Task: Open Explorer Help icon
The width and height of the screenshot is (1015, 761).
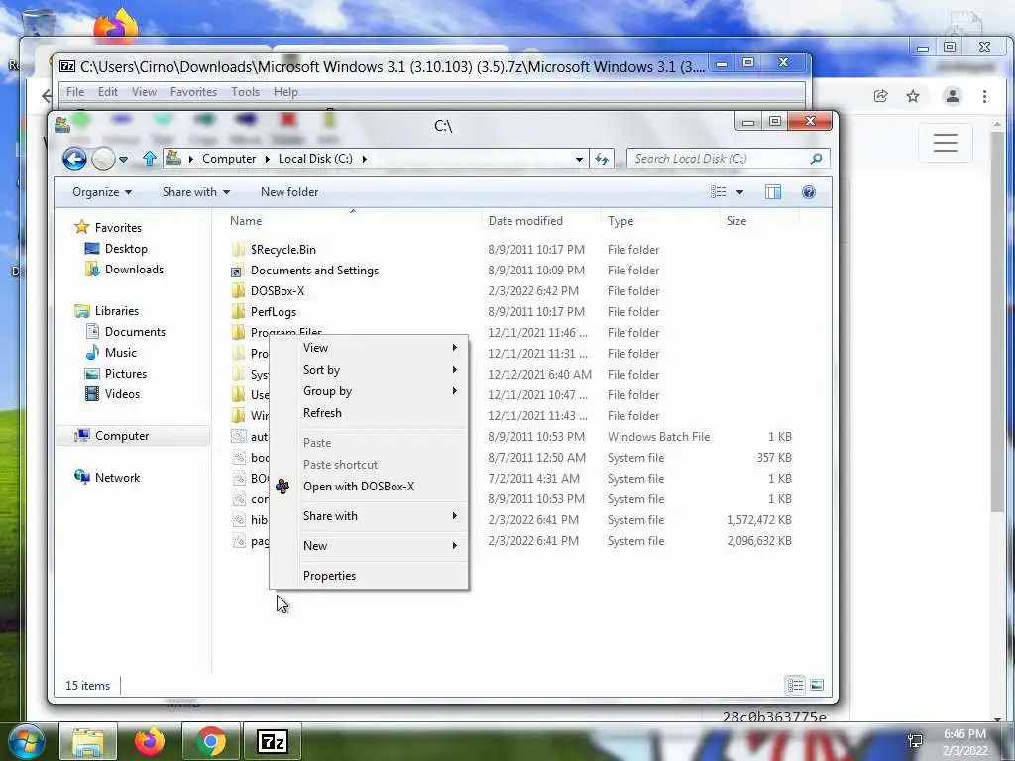Action: (x=809, y=192)
